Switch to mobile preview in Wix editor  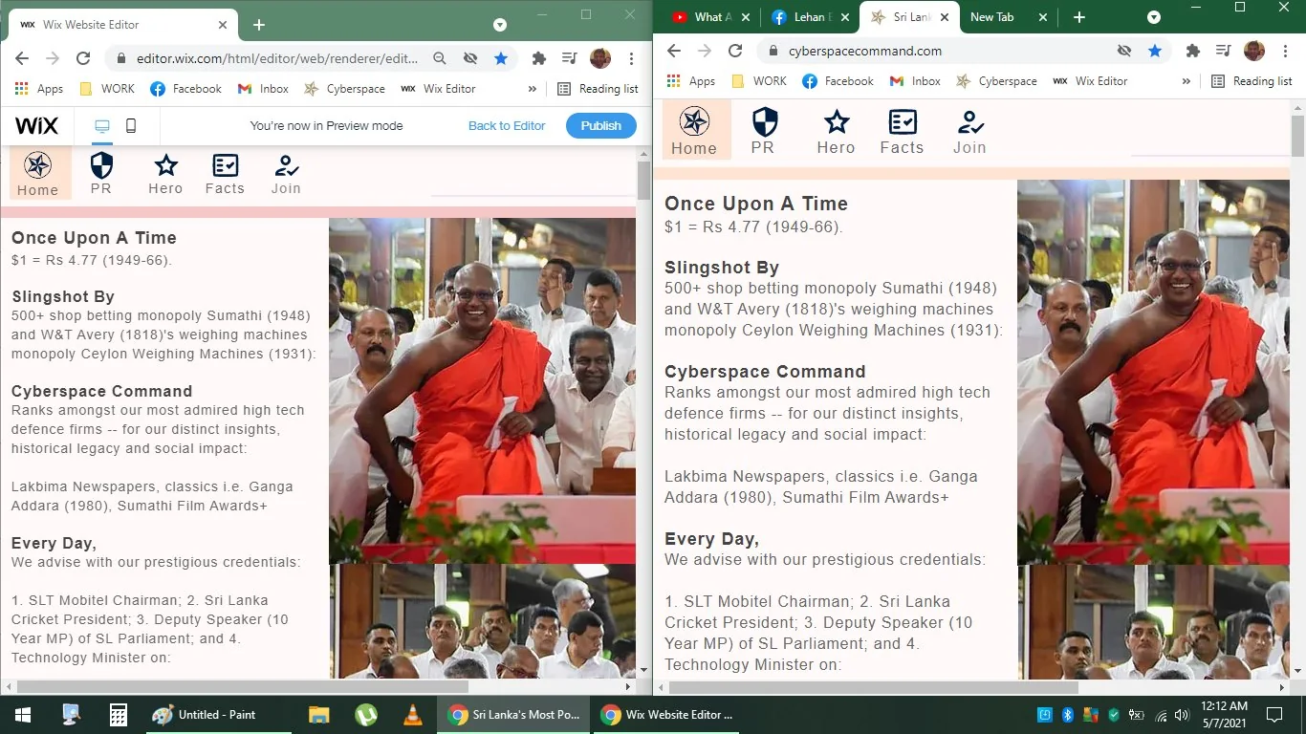[131, 125]
